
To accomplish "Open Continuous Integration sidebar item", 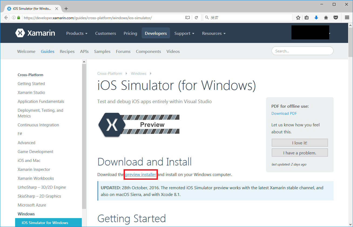I will pos(38,125).
